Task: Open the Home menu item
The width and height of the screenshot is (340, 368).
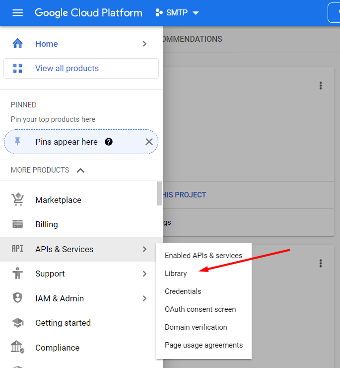Action: pyautogui.click(x=81, y=44)
